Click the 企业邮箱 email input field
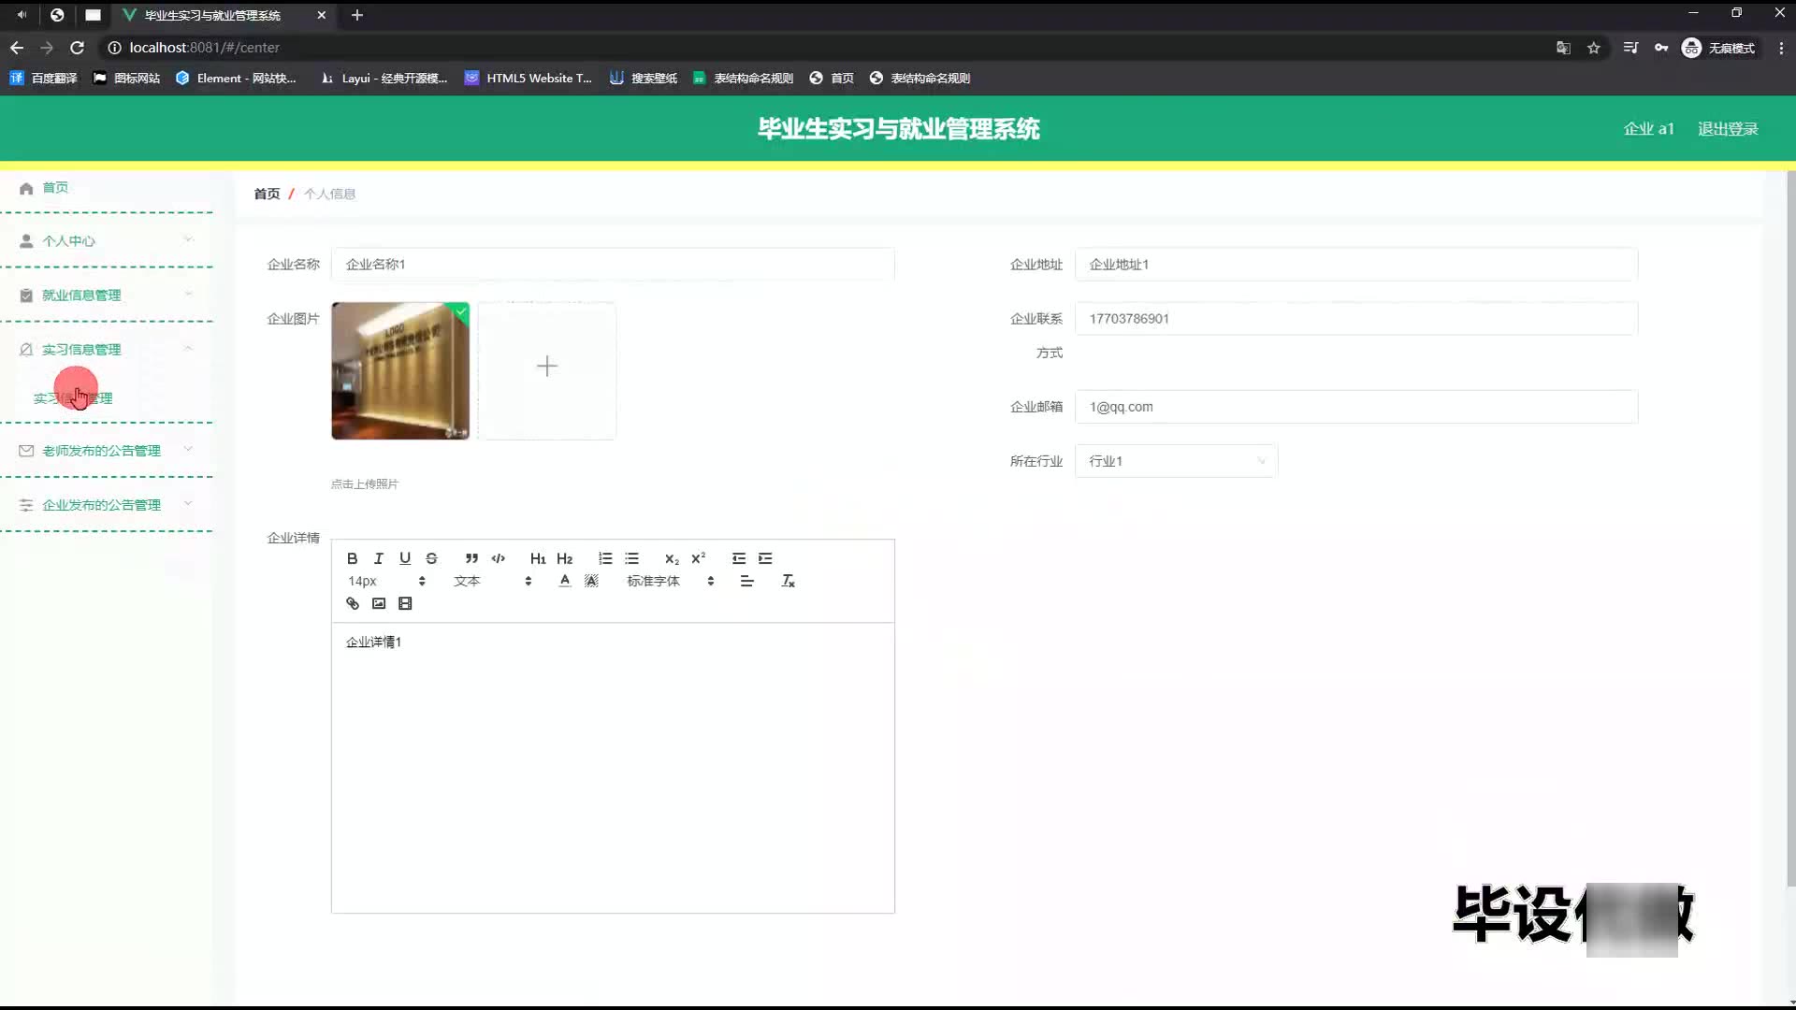This screenshot has height=1010, width=1796. 1355,407
